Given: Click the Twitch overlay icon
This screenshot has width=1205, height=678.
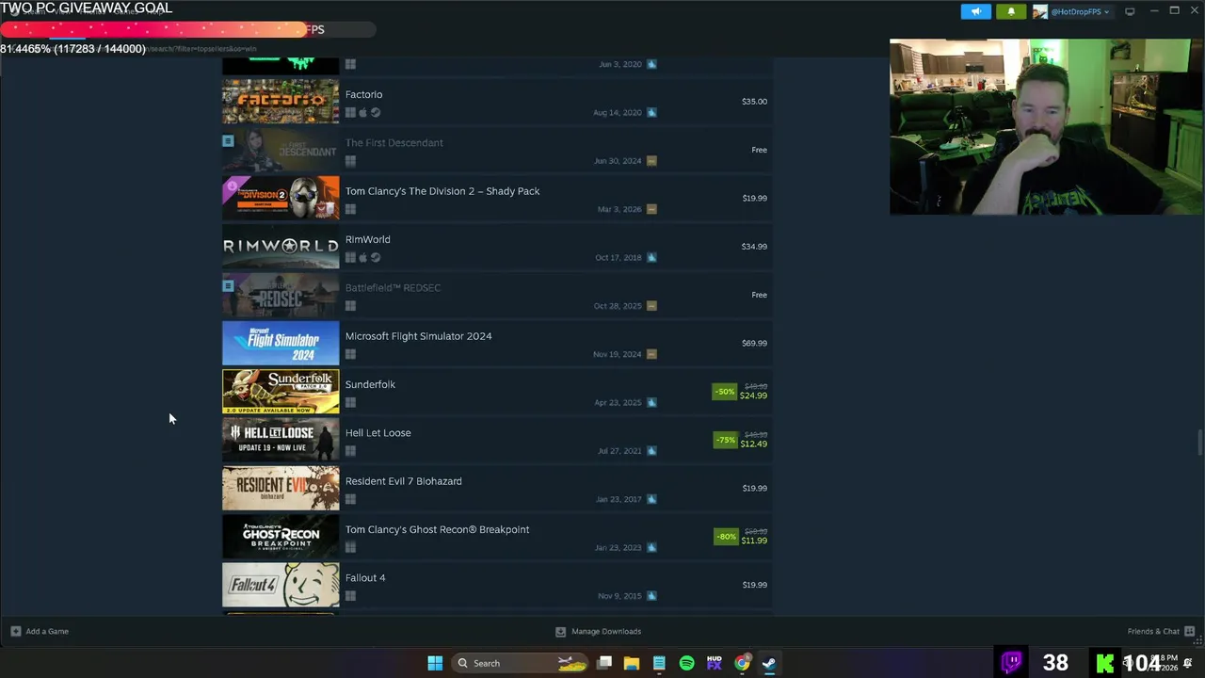Looking at the screenshot, I should click(x=1012, y=663).
